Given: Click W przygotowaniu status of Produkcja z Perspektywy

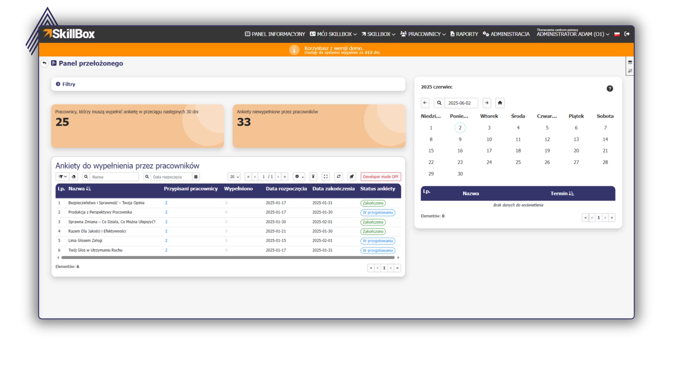Looking at the screenshot, I should click(378, 213).
